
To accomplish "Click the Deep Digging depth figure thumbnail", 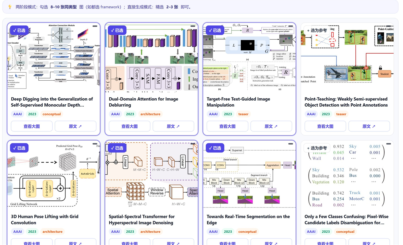I will point(54,57).
